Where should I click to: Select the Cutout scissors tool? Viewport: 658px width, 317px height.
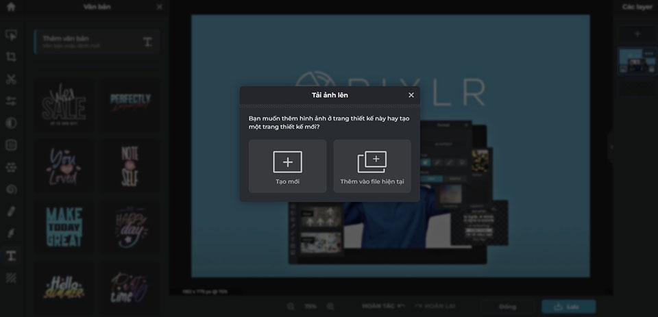(11, 79)
